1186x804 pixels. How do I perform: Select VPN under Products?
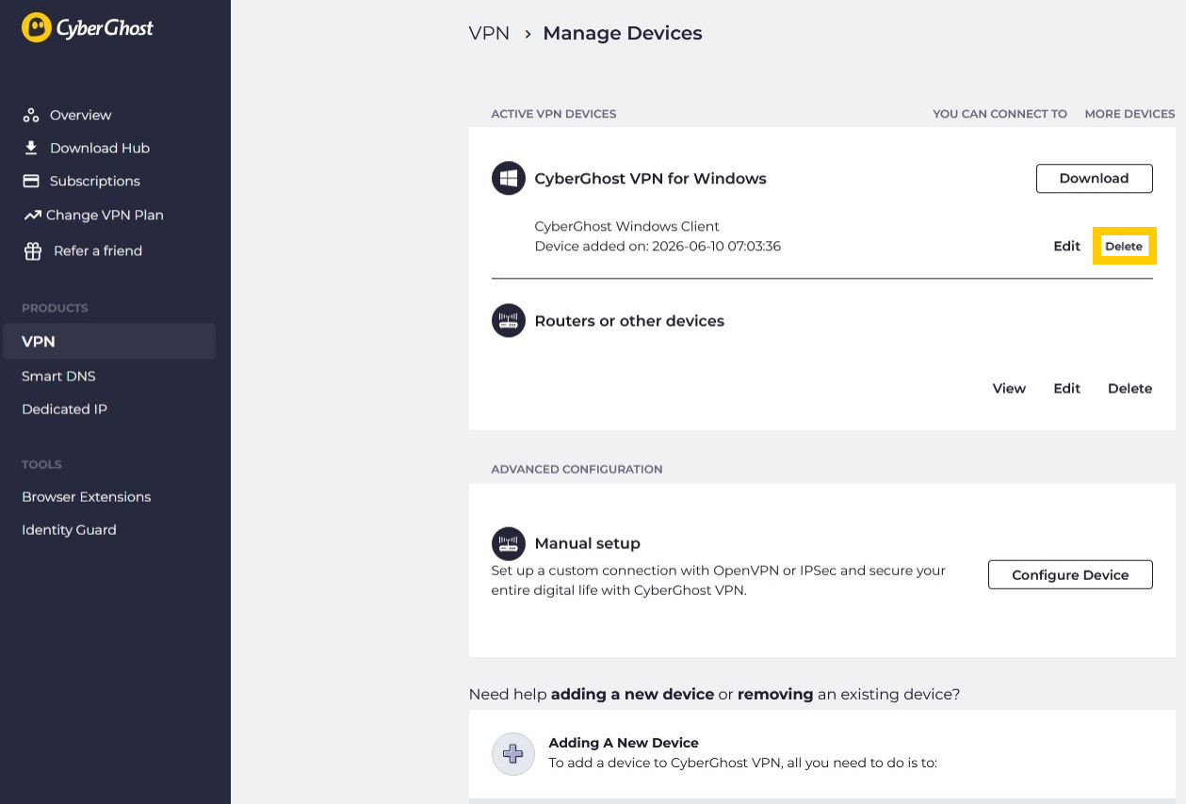109,342
